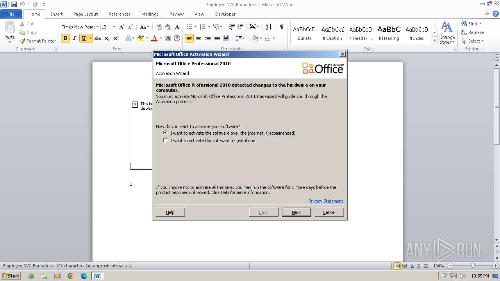500x281 pixels.
Task: Click Help in Activation Wizard
Action: [x=170, y=212]
